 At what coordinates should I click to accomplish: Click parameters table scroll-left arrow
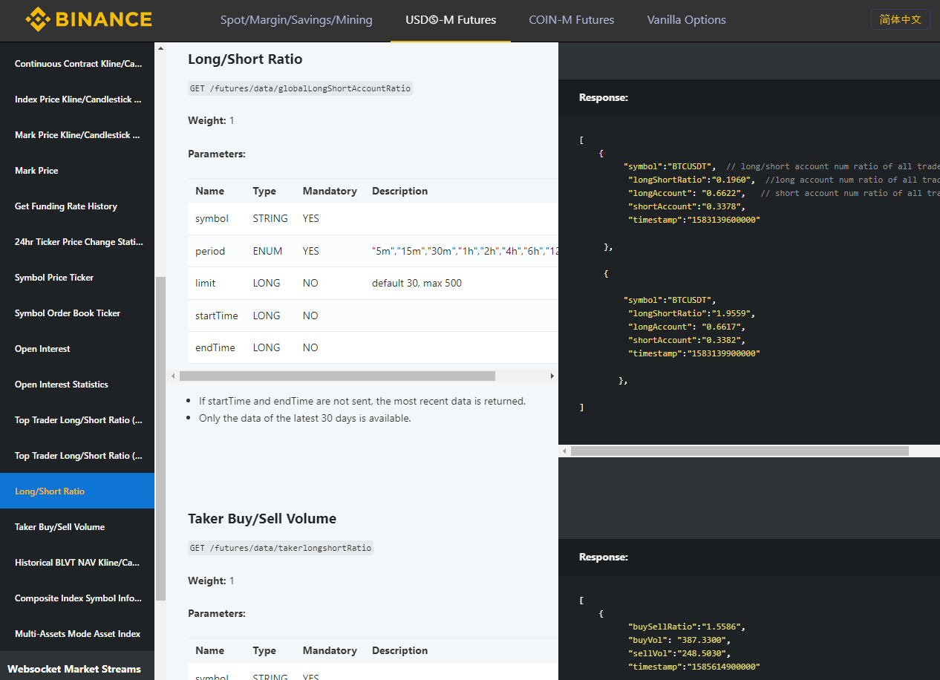[173, 376]
